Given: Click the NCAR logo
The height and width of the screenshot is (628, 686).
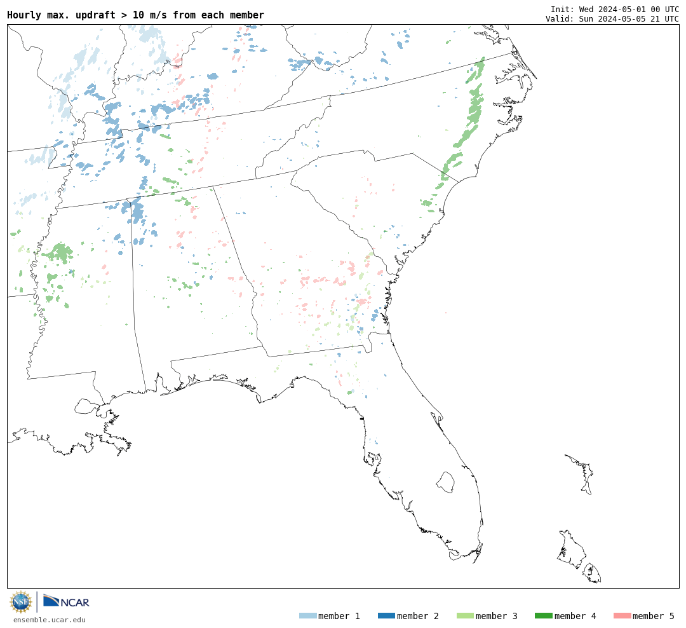Looking at the screenshot, I should click(x=67, y=601).
